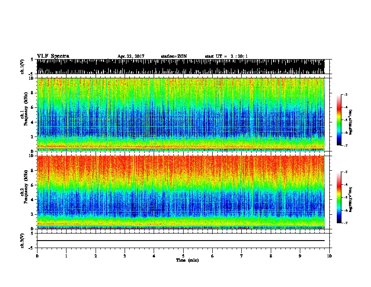Click the "6" kHz tick on ch.2 axis
This screenshot has height=287, width=371.
(33, 185)
